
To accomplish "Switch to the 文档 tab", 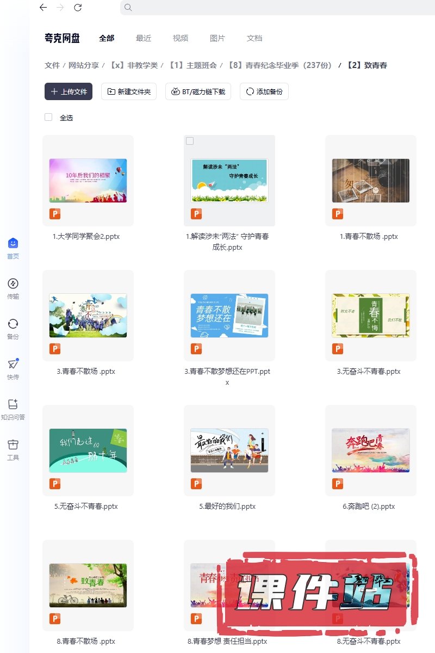I will click(254, 38).
